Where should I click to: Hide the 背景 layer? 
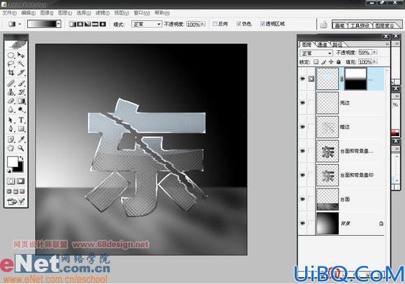pyautogui.click(x=303, y=223)
